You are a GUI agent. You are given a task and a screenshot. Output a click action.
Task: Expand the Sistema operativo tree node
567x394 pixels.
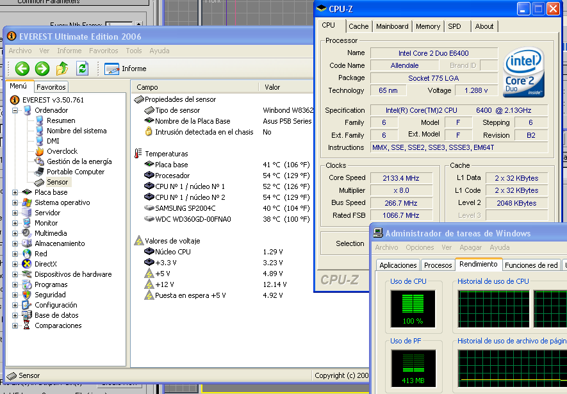pyautogui.click(x=15, y=202)
